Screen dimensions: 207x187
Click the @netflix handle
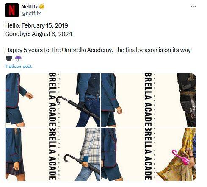(x=31, y=14)
